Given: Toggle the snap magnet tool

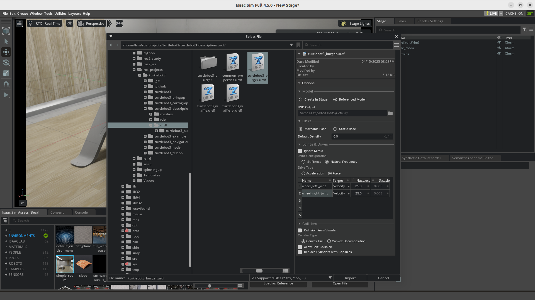Looking at the screenshot, I should click(6, 84).
